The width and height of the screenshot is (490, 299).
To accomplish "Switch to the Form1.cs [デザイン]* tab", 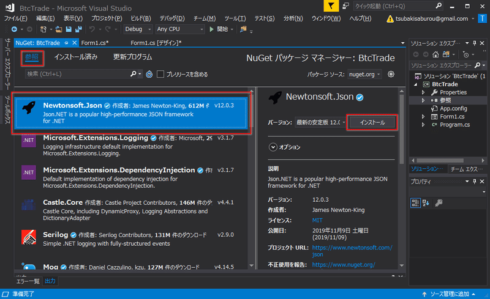I will pos(156,43).
